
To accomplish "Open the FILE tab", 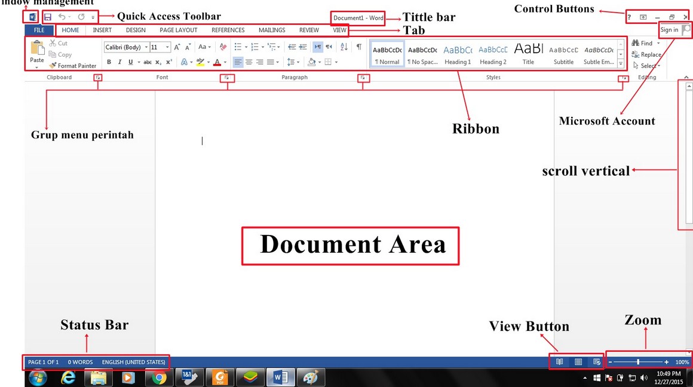I will tap(39, 30).
